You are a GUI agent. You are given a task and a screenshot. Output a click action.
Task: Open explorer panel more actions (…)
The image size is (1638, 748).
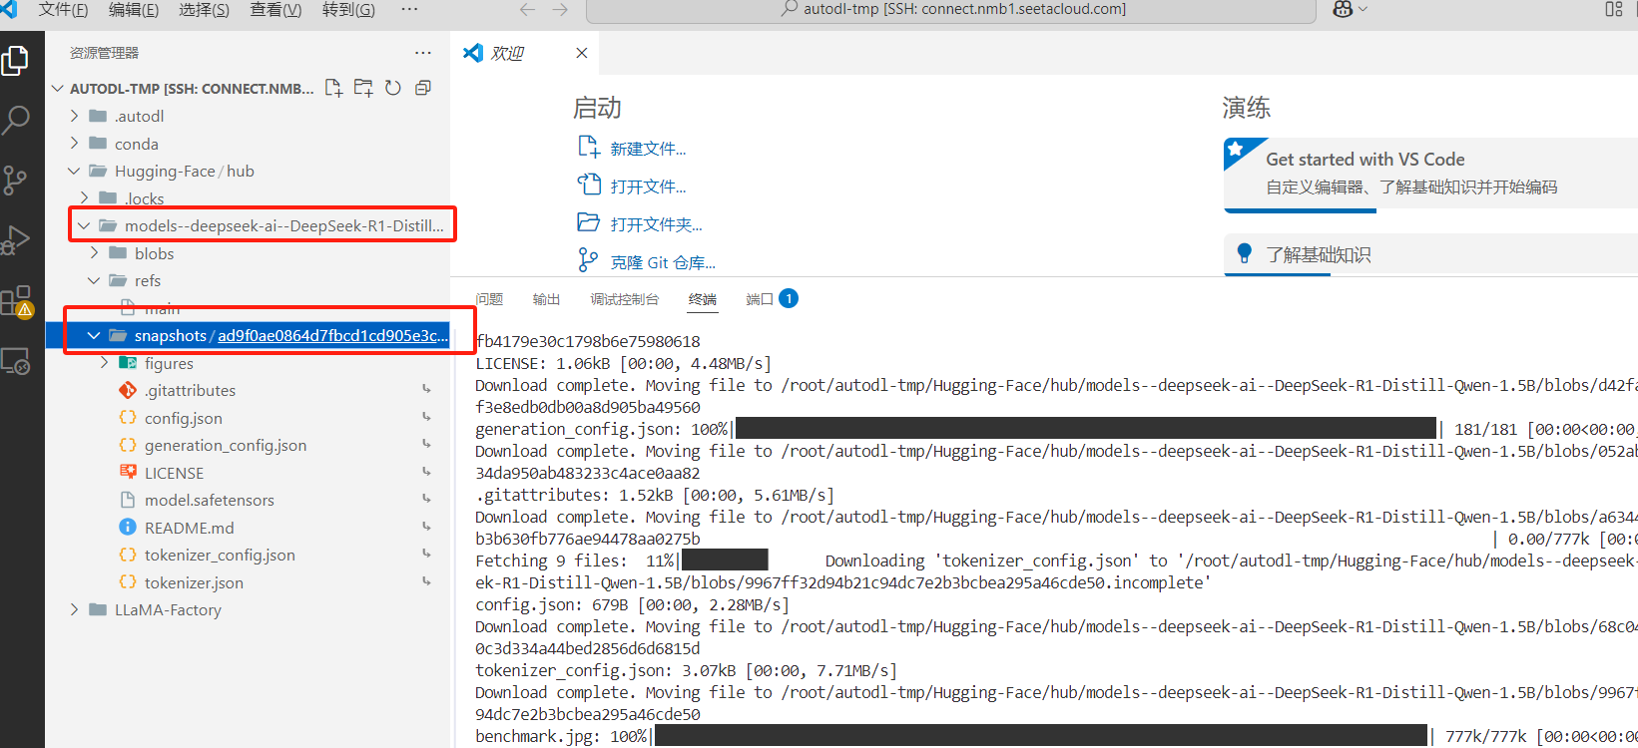(423, 53)
